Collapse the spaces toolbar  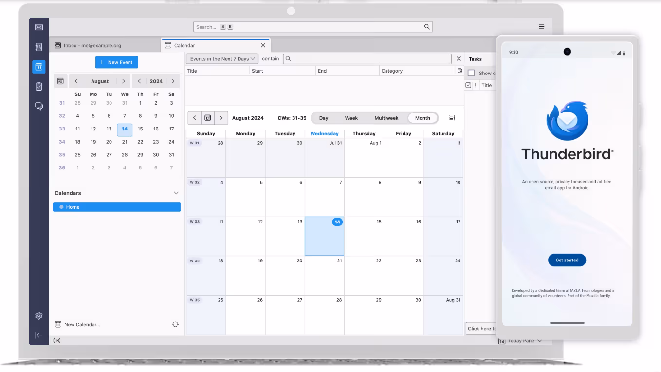(x=39, y=335)
